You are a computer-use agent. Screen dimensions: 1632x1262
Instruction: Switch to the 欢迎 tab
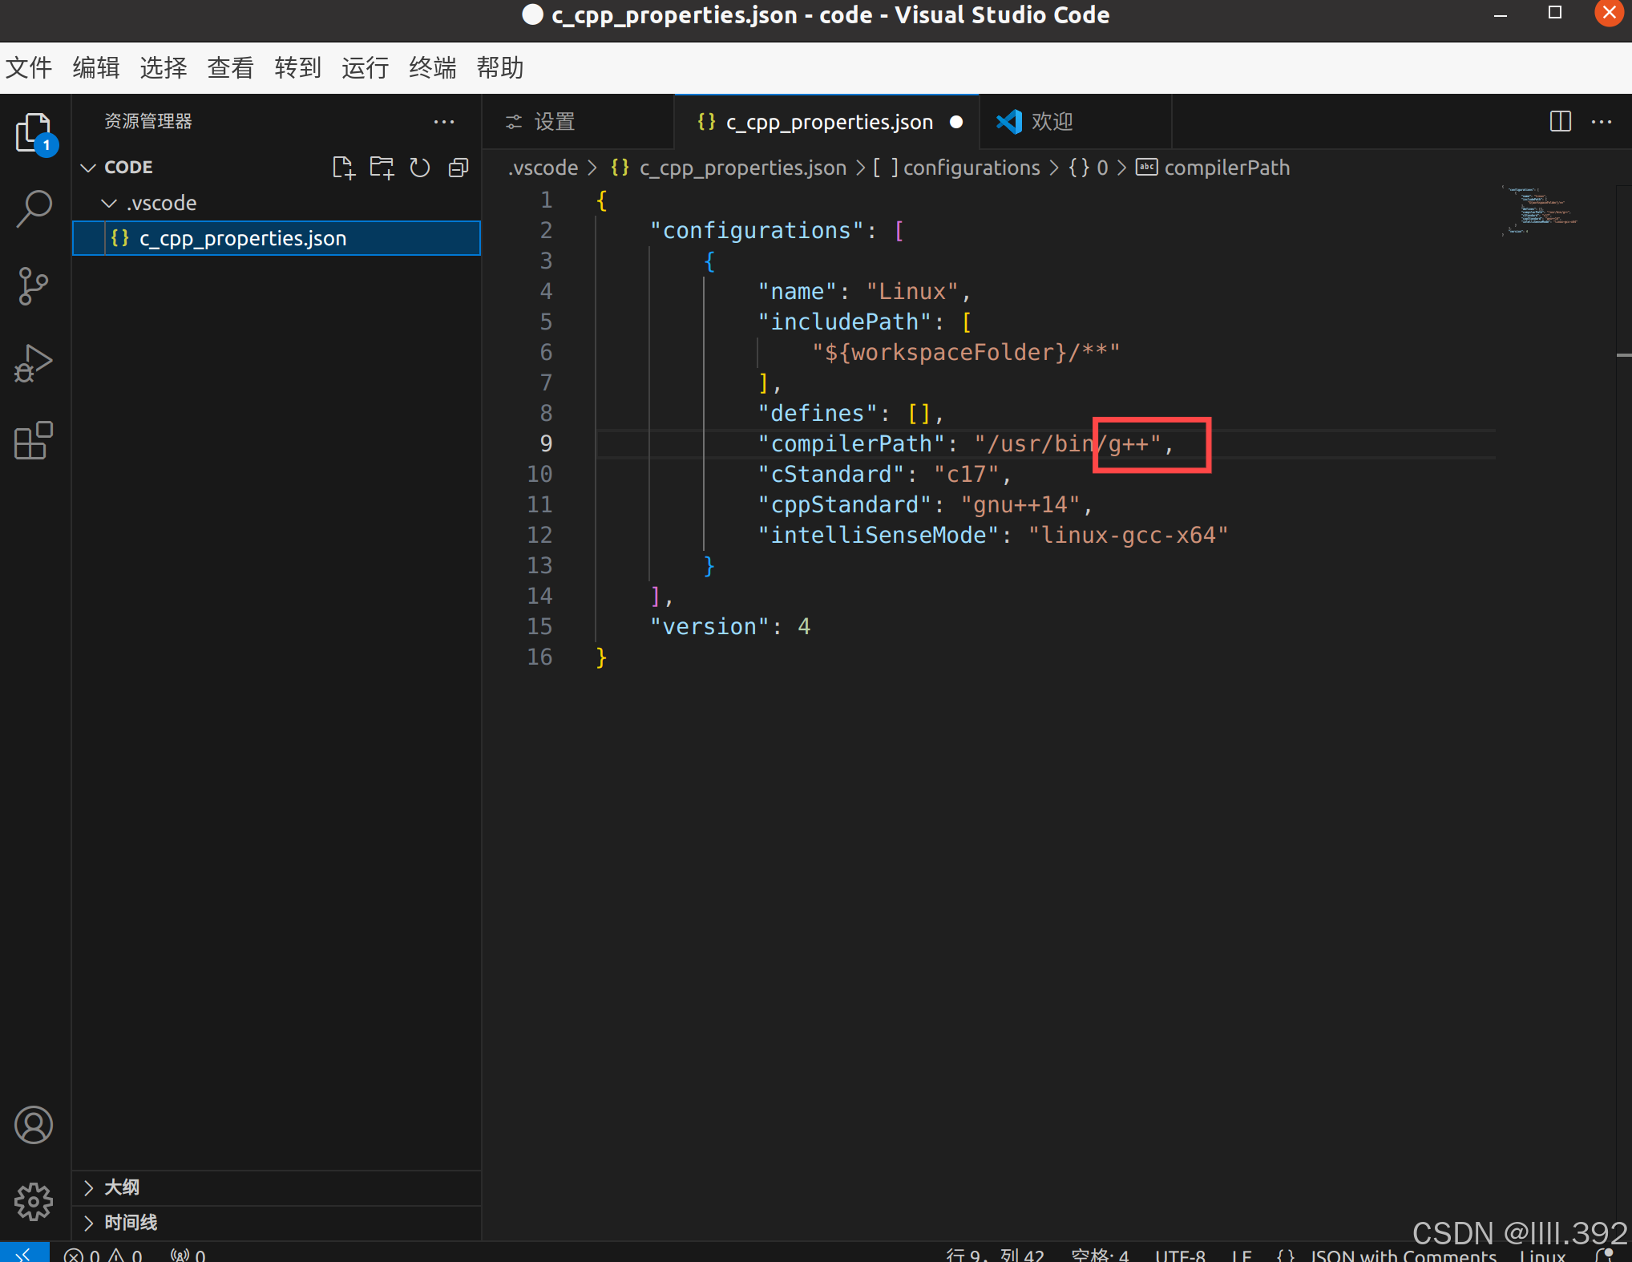click(1051, 122)
